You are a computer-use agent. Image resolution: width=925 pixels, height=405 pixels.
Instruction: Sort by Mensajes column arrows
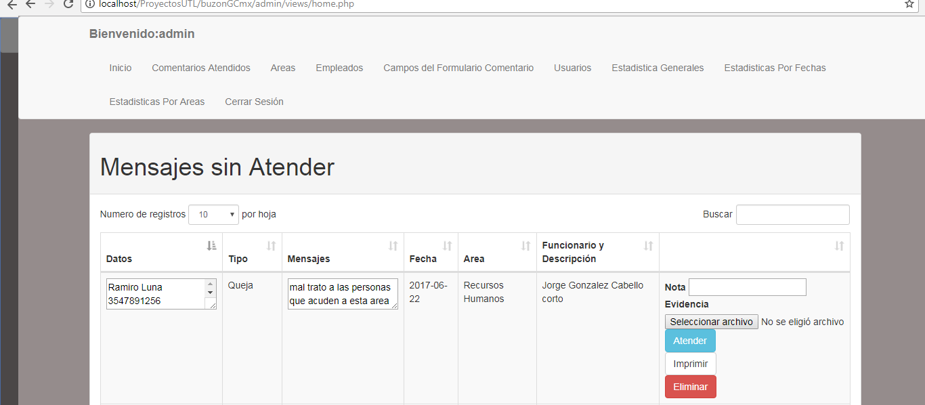[393, 246]
